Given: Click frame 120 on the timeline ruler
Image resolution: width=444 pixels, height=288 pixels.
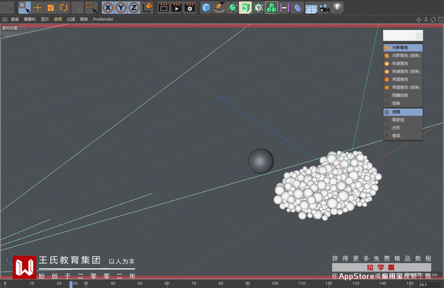Looking at the screenshot, I should (329, 284).
